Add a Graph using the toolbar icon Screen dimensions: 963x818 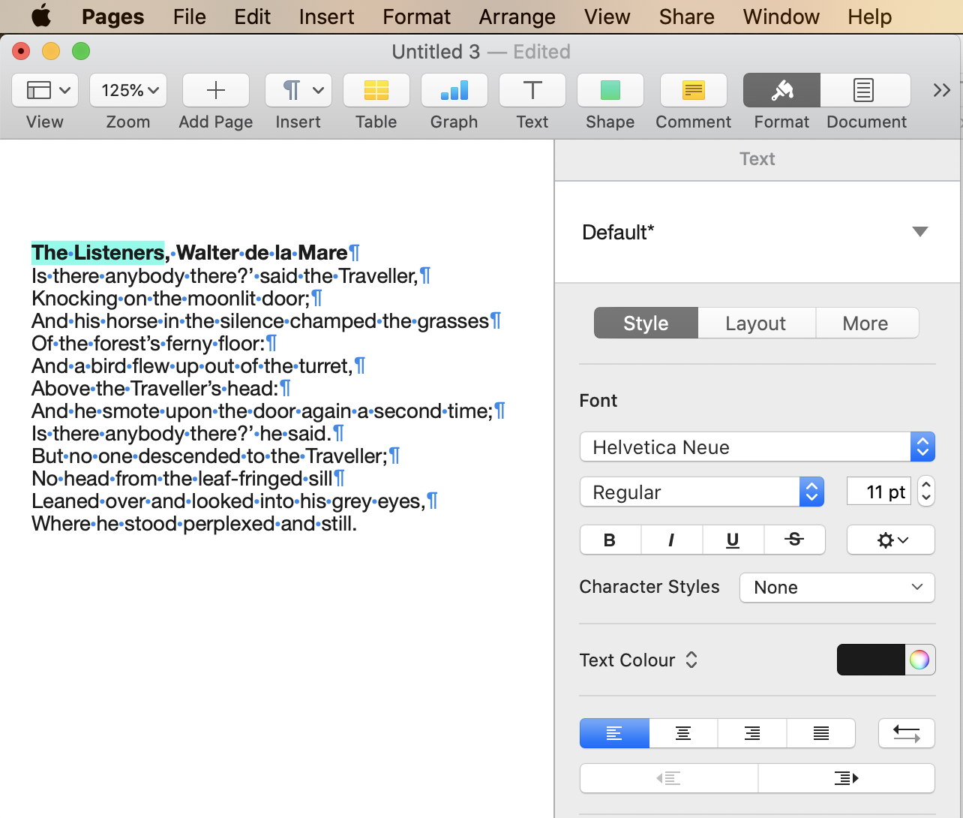pos(454,91)
